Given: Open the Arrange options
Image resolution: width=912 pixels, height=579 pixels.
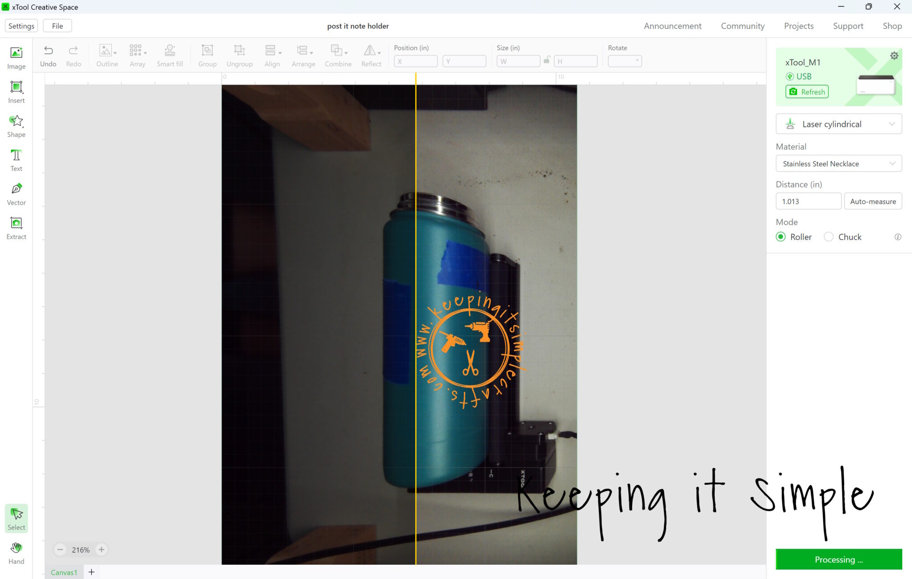Looking at the screenshot, I should 303,56.
